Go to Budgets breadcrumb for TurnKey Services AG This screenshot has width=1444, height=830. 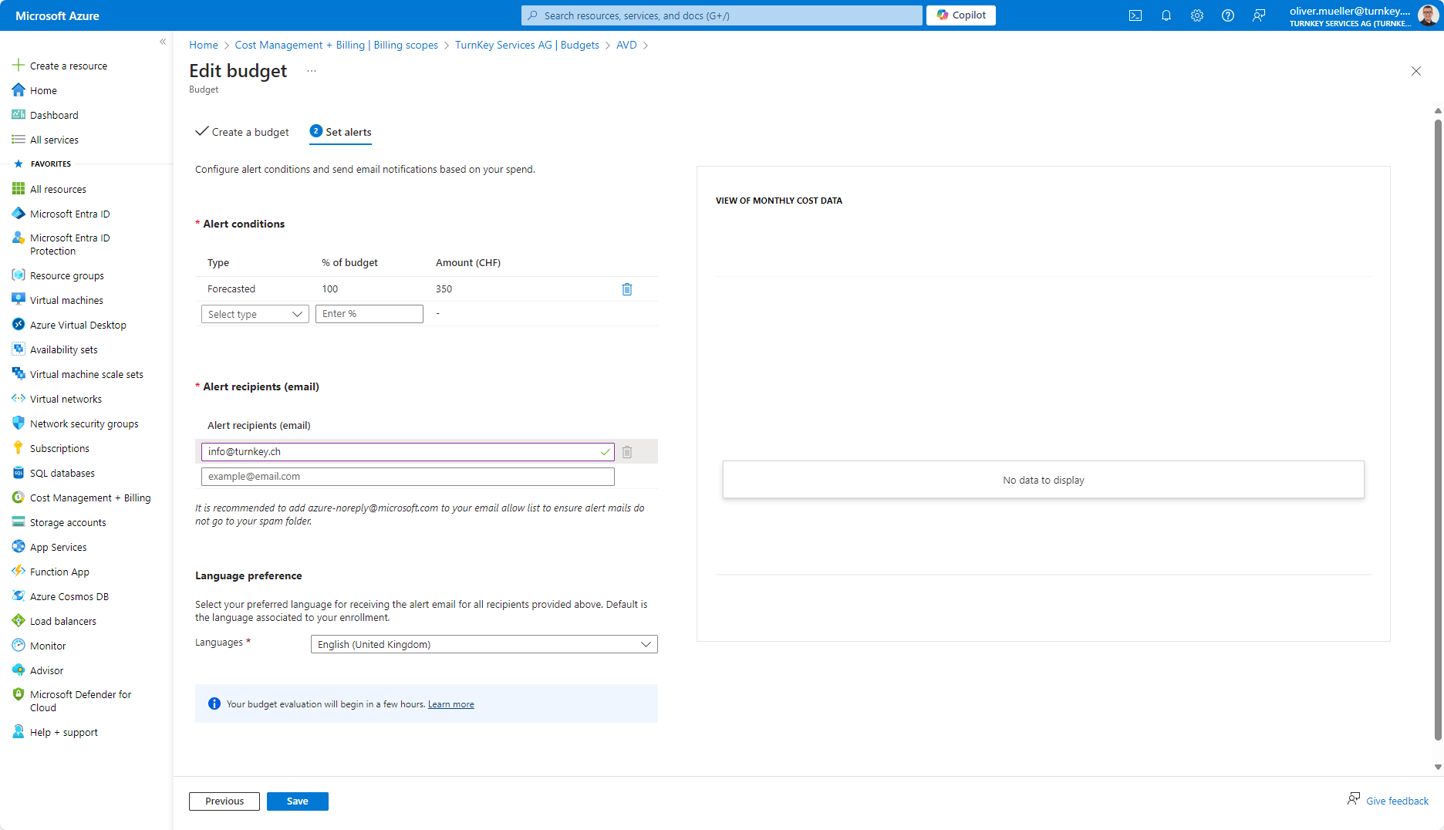[526, 45]
